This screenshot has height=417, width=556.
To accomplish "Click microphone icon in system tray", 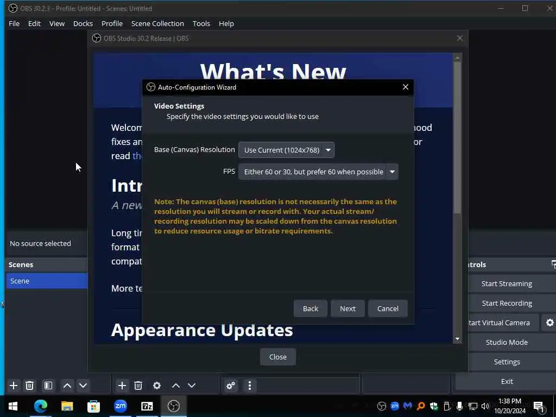I will 459,406.
